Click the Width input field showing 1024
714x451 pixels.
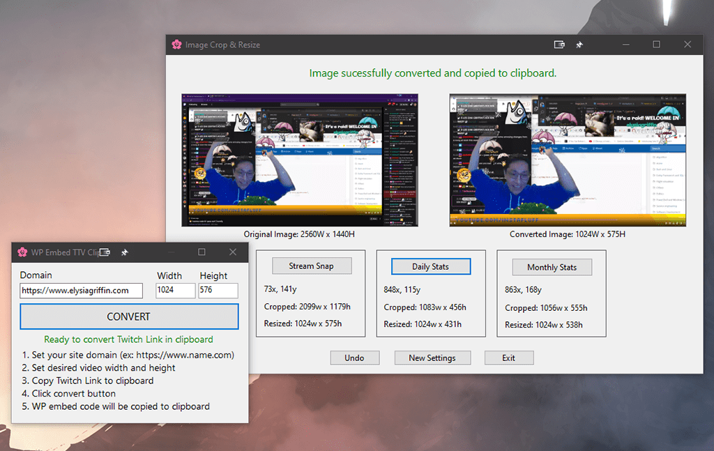(175, 291)
